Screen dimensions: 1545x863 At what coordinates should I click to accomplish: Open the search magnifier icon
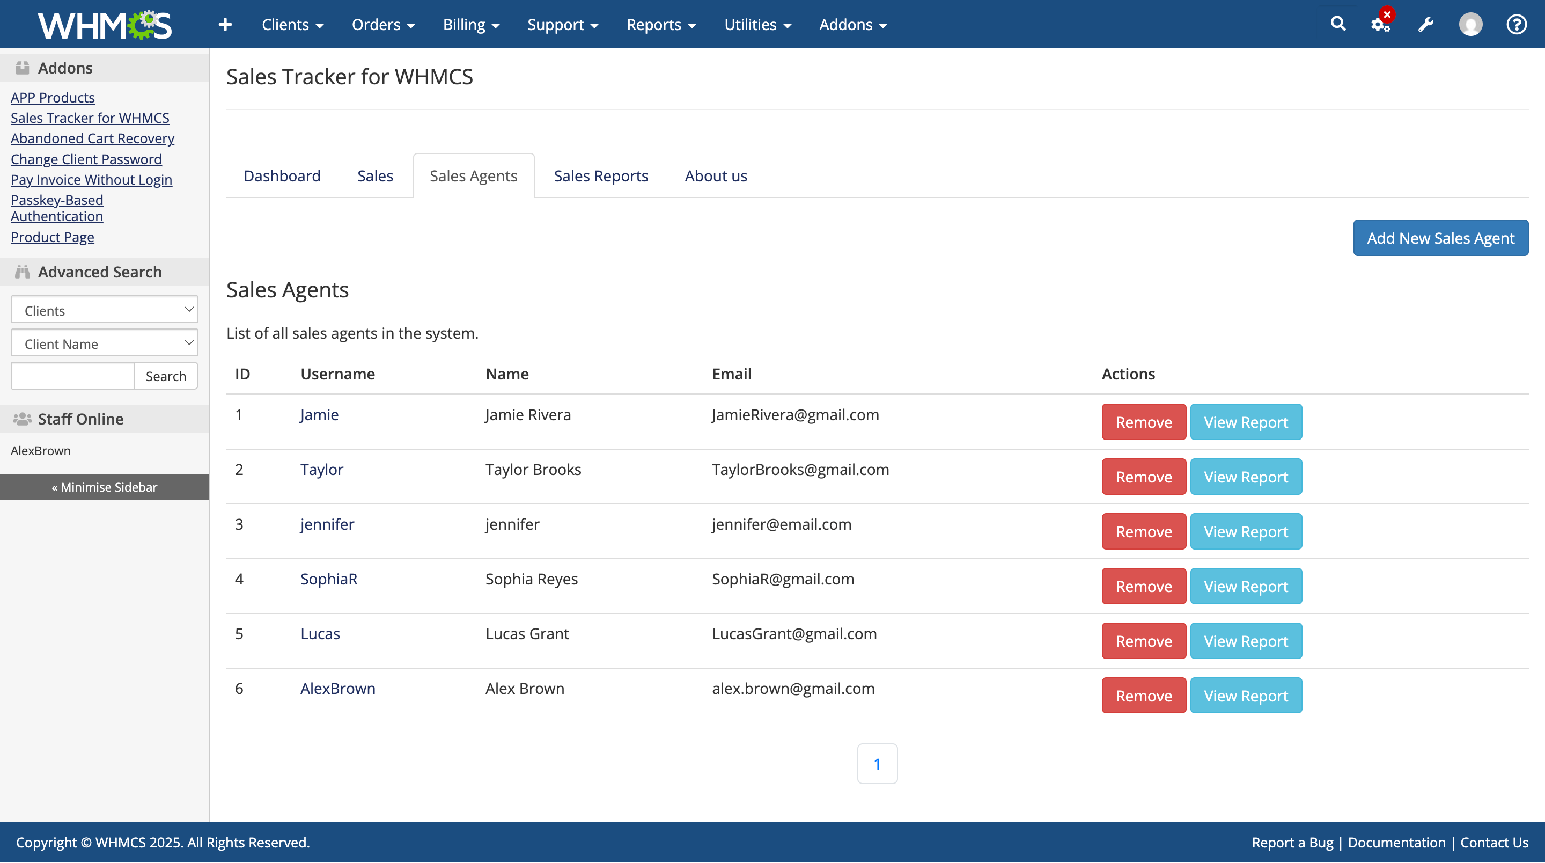click(x=1337, y=24)
